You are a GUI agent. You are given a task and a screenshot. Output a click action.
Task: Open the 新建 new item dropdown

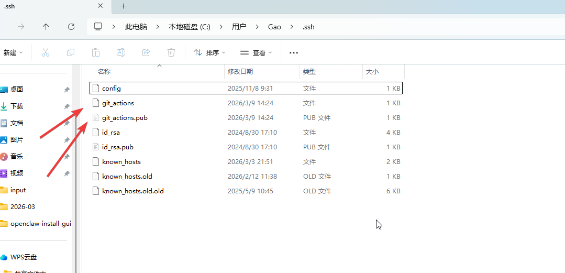[13, 52]
